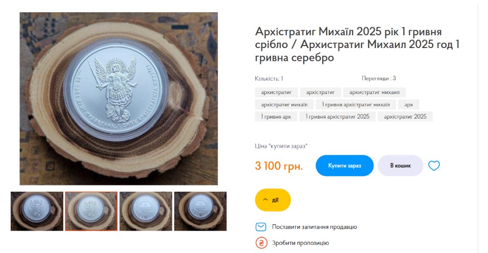Select the highlighted second coin thumbnail

click(91, 211)
